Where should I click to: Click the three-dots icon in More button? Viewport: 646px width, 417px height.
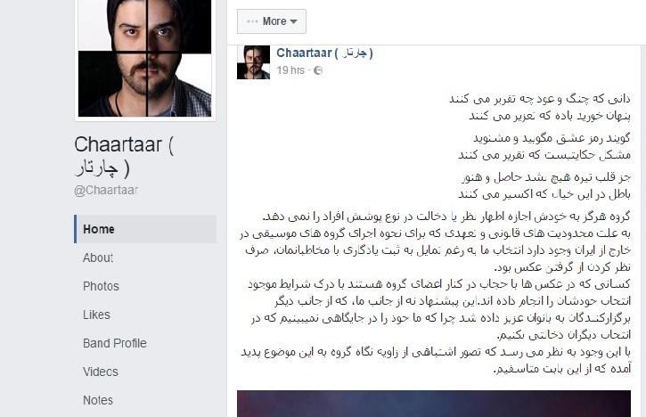click(x=252, y=21)
